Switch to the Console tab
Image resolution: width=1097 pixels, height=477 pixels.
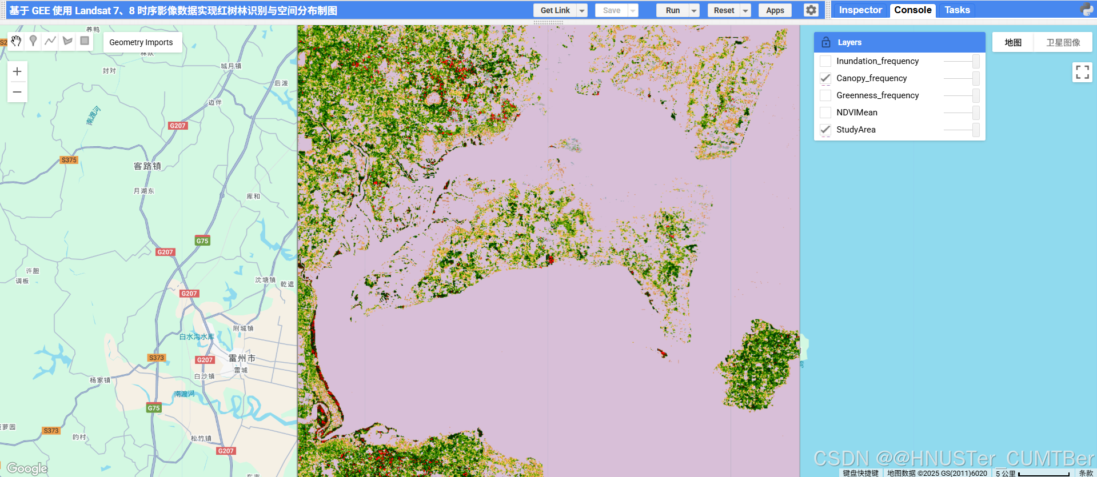click(913, 10)
